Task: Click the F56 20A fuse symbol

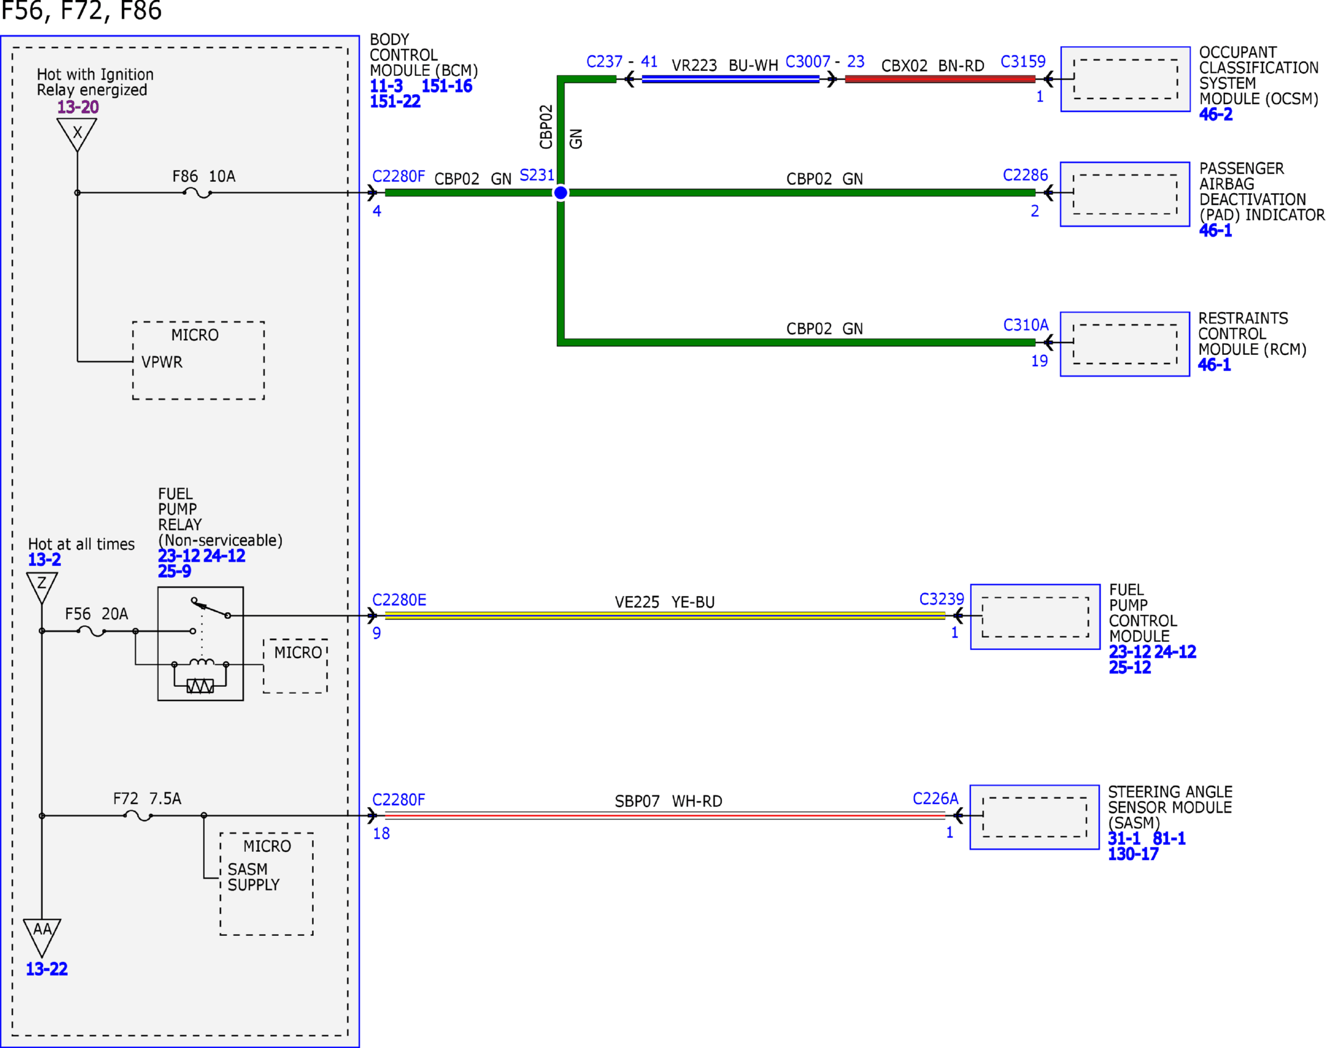Action: point(92,631)
